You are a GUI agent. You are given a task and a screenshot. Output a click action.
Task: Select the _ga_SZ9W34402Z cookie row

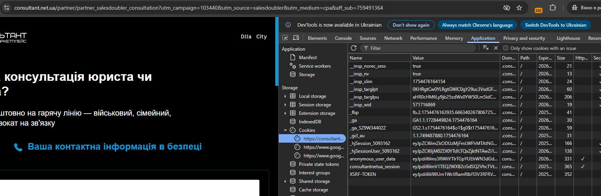pyautogui.click(x=474, y=128)
